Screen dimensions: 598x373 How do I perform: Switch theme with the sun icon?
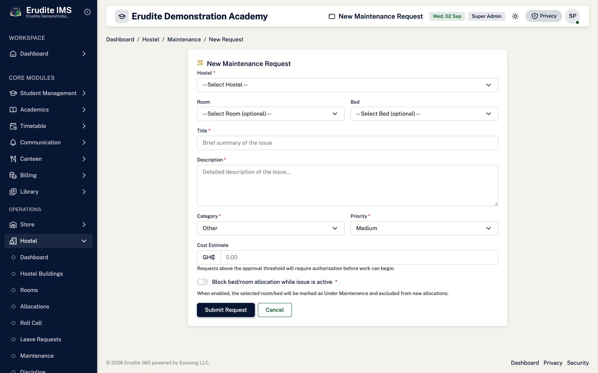[515, 16]
